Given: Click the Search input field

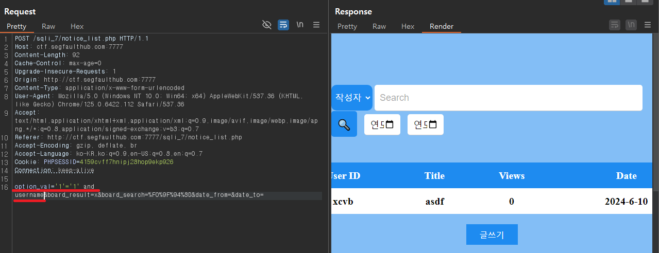Looking at the screenshot, I should (509, 98).
